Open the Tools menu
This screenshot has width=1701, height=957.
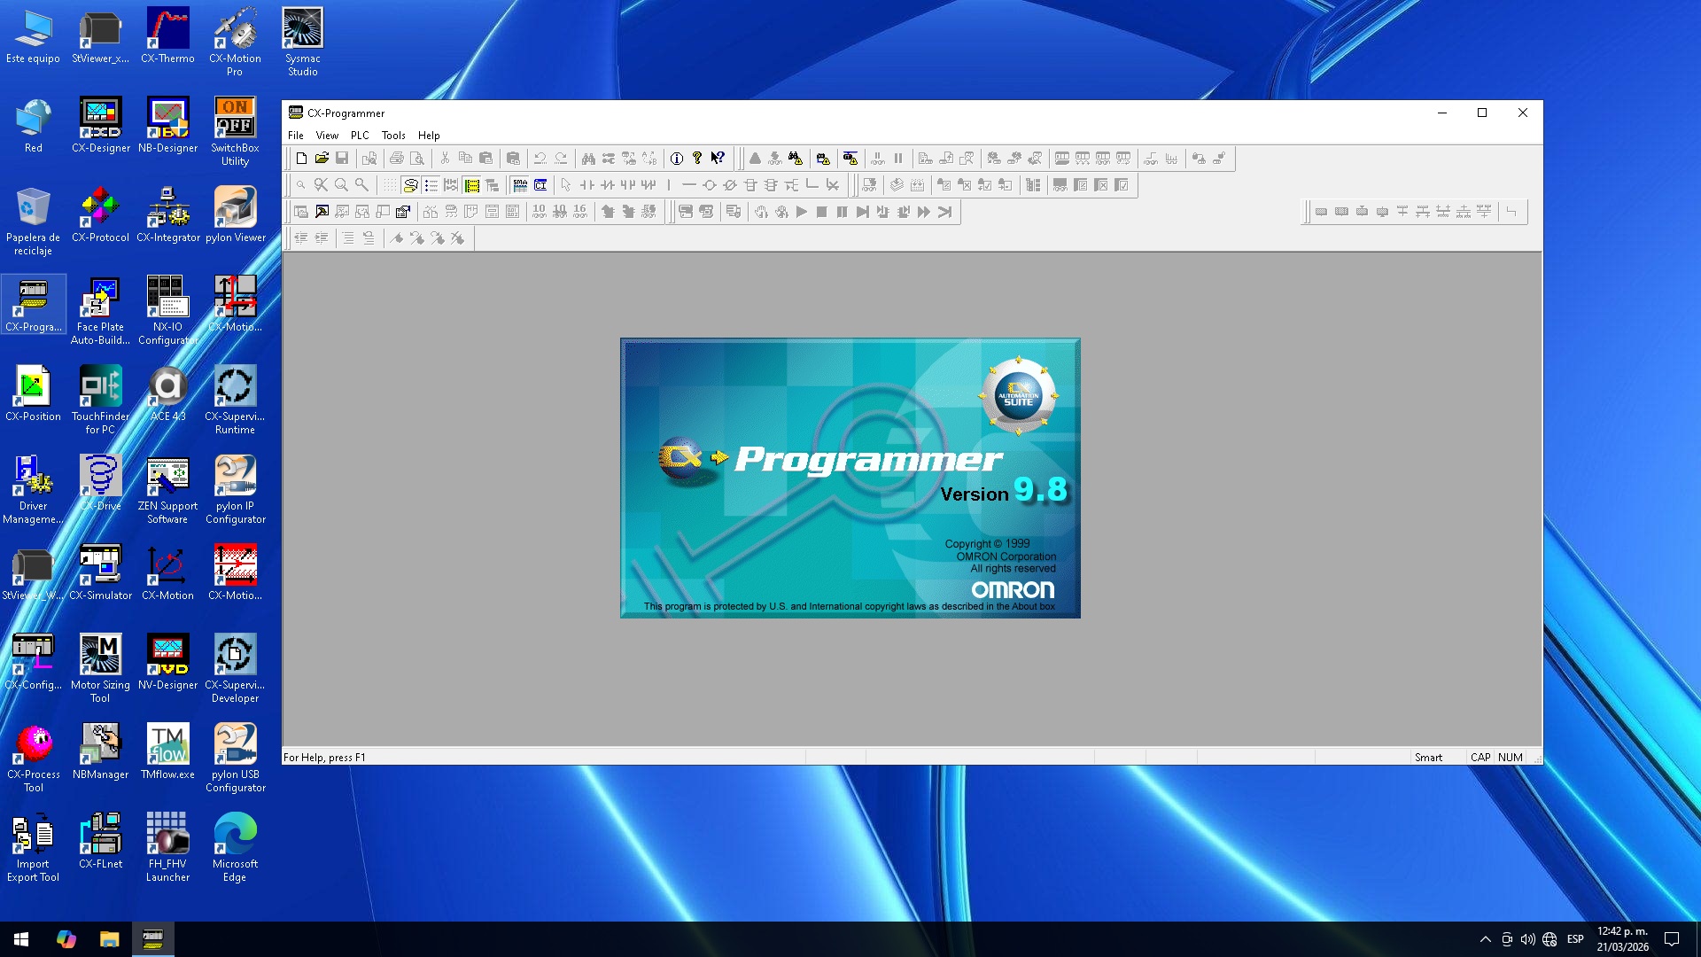392,135
